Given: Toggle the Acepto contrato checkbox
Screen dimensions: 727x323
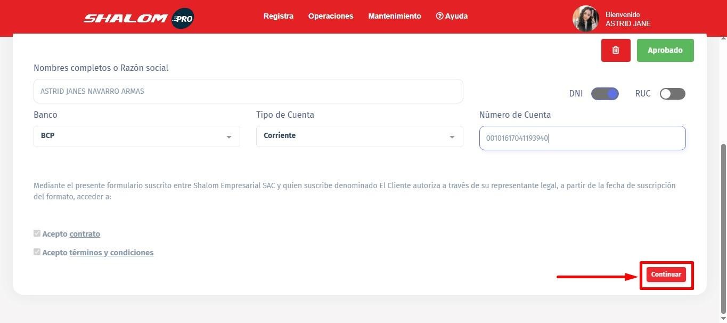Looking at the screenshot, I should coord(37,233).
